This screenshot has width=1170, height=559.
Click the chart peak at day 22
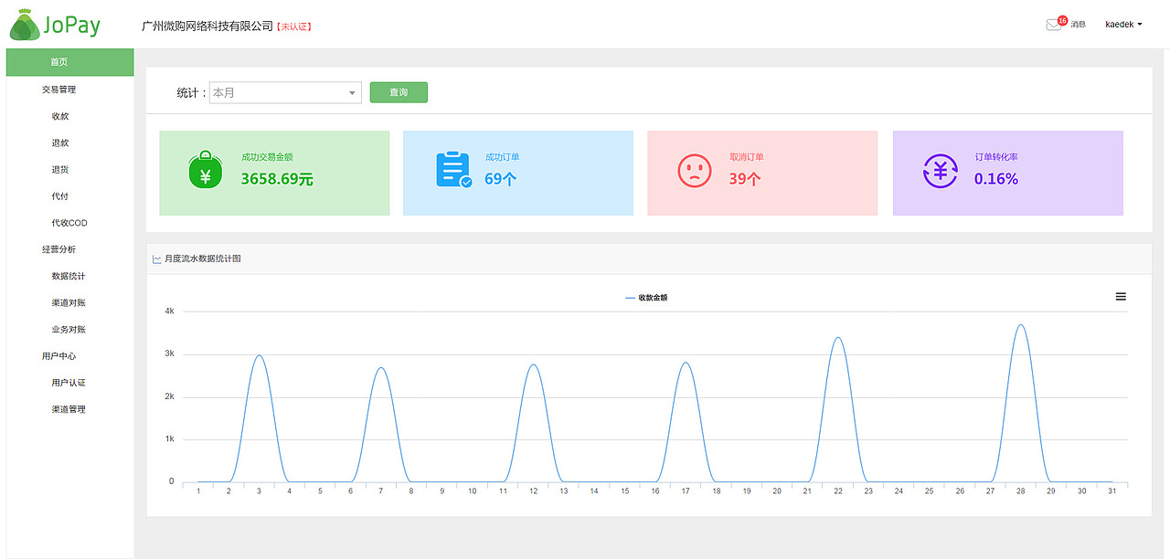(837, 338)
